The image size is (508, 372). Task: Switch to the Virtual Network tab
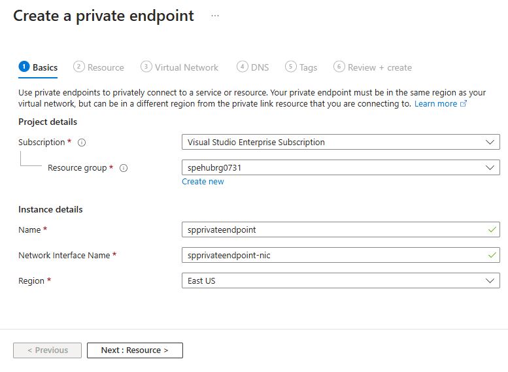[186, 67]
